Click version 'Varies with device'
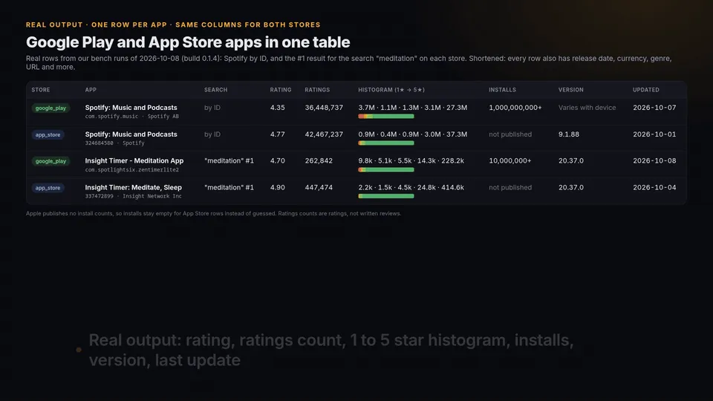 coord(587,108)
